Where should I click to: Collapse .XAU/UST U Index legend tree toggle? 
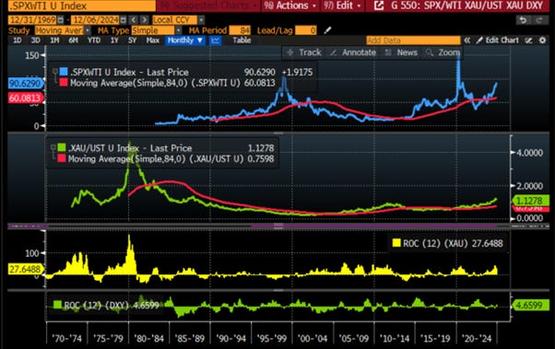pyautogui.click(x=53, y=146)
